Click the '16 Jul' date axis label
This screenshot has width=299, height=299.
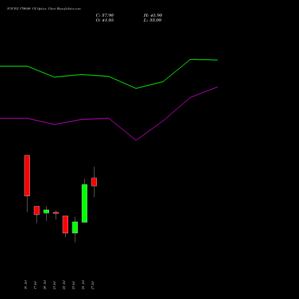coord(26,285)
